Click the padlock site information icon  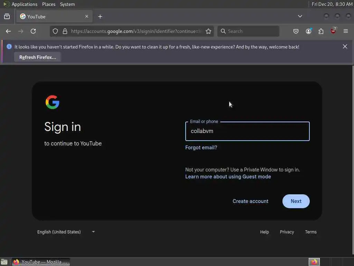tap(65, 31)
